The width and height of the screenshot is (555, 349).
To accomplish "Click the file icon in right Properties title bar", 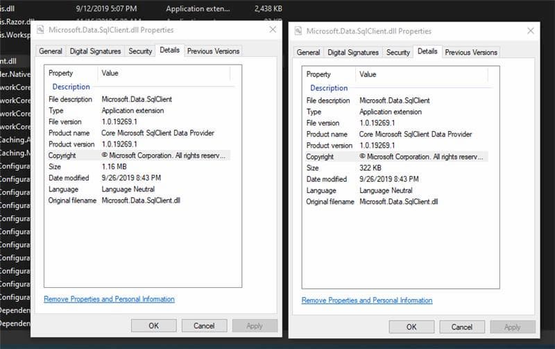I will 298,31.
